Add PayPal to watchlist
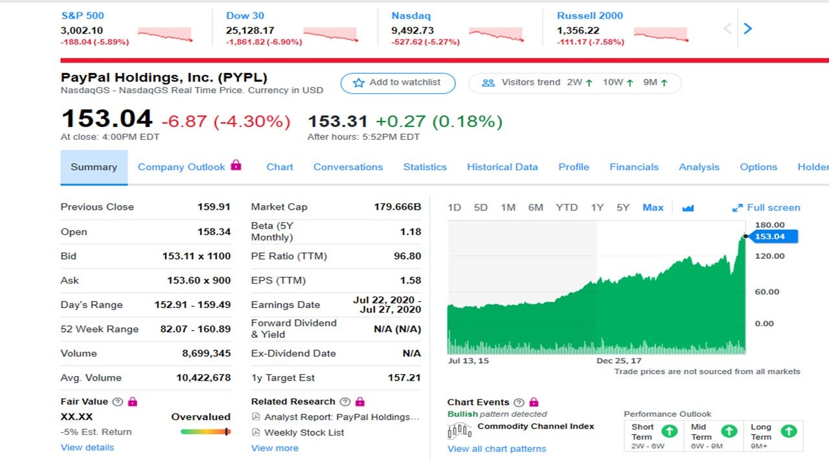 coord(398,83)
